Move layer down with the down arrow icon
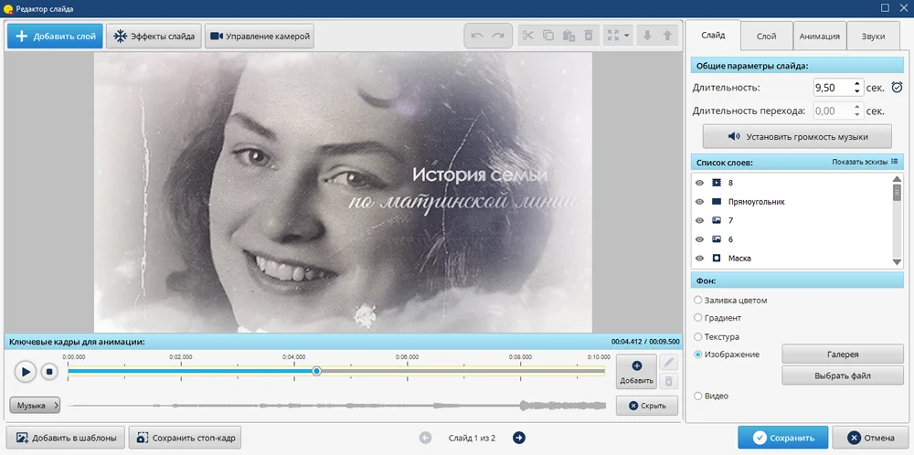 [x=647, y=36]
